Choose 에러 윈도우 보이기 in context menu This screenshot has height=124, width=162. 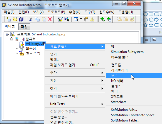[x=75, y=96]
